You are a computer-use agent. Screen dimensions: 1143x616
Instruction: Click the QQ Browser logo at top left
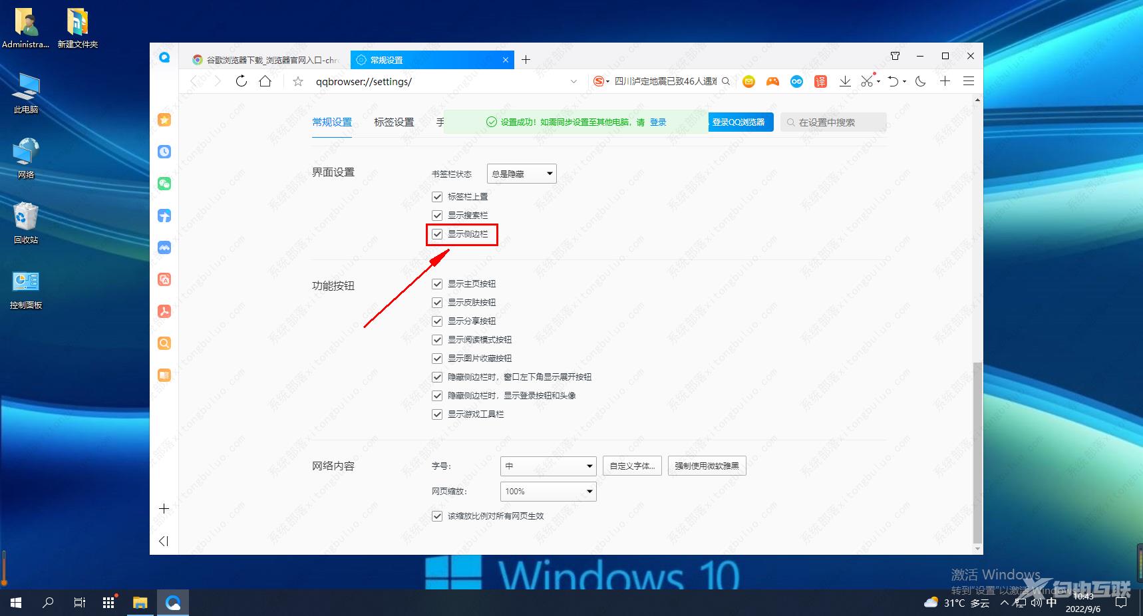164,57
